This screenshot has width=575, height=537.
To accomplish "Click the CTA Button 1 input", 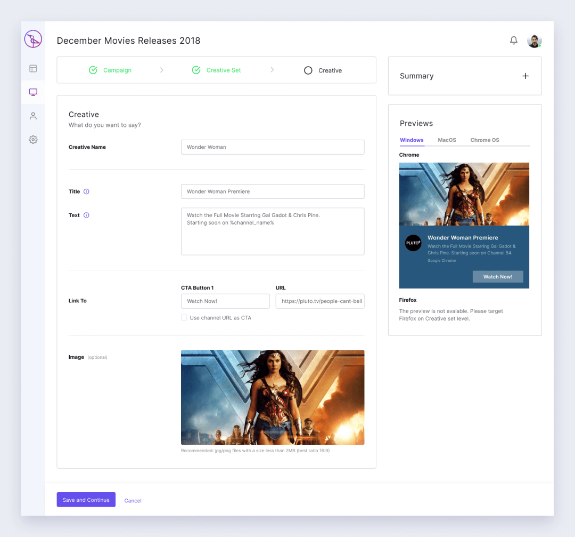I will pos(225,301).
